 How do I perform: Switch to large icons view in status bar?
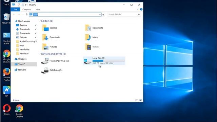pos(141,100)
